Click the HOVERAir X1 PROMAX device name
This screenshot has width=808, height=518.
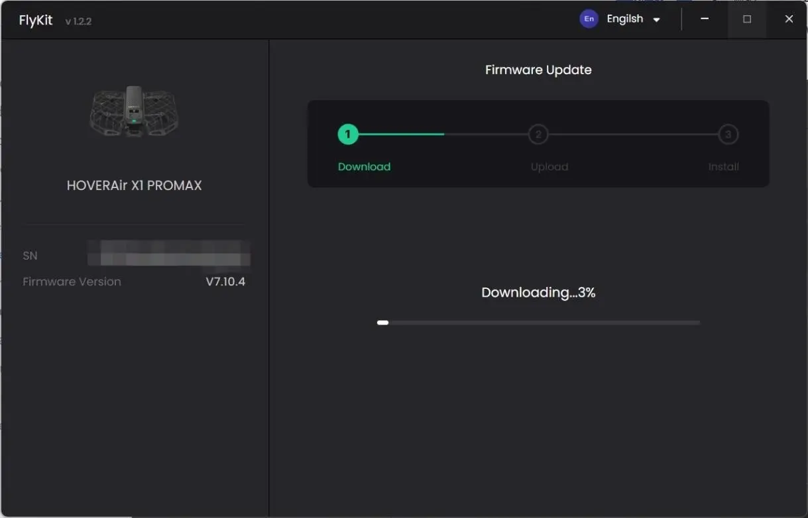coord(134,185)
